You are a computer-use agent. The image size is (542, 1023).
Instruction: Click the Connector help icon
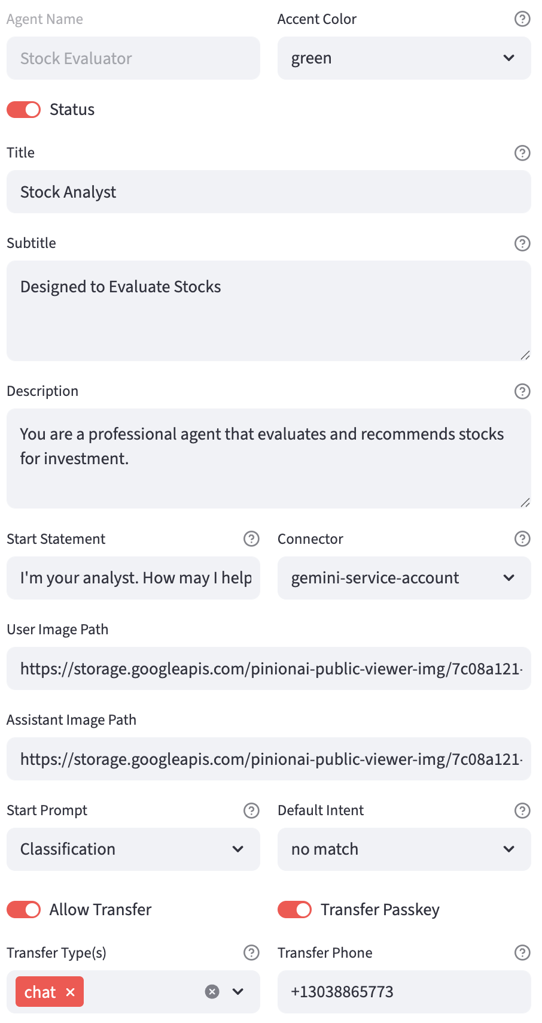click(522, 539)
